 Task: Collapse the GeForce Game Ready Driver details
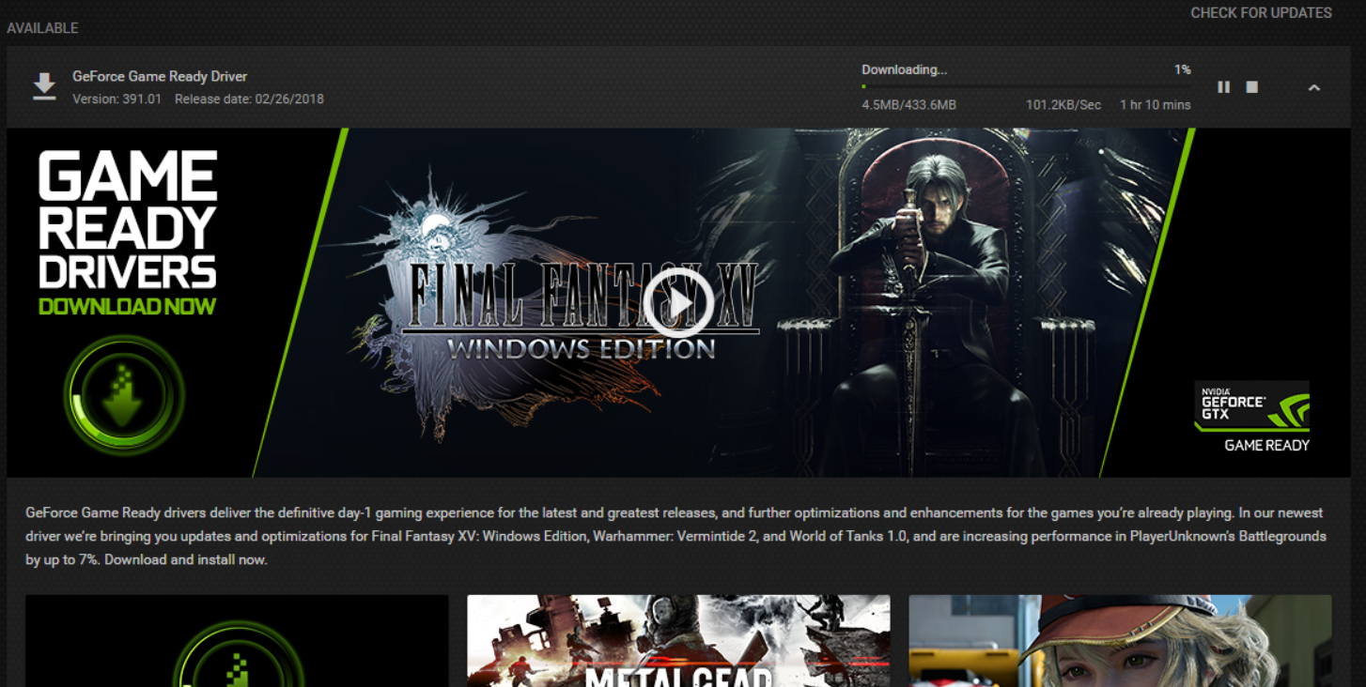click(x=1314, y=87)
